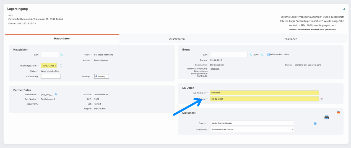Open the client document icon next to Klienten-Nr.
Viewport: 351px width, 148px height.
[56, 95]
